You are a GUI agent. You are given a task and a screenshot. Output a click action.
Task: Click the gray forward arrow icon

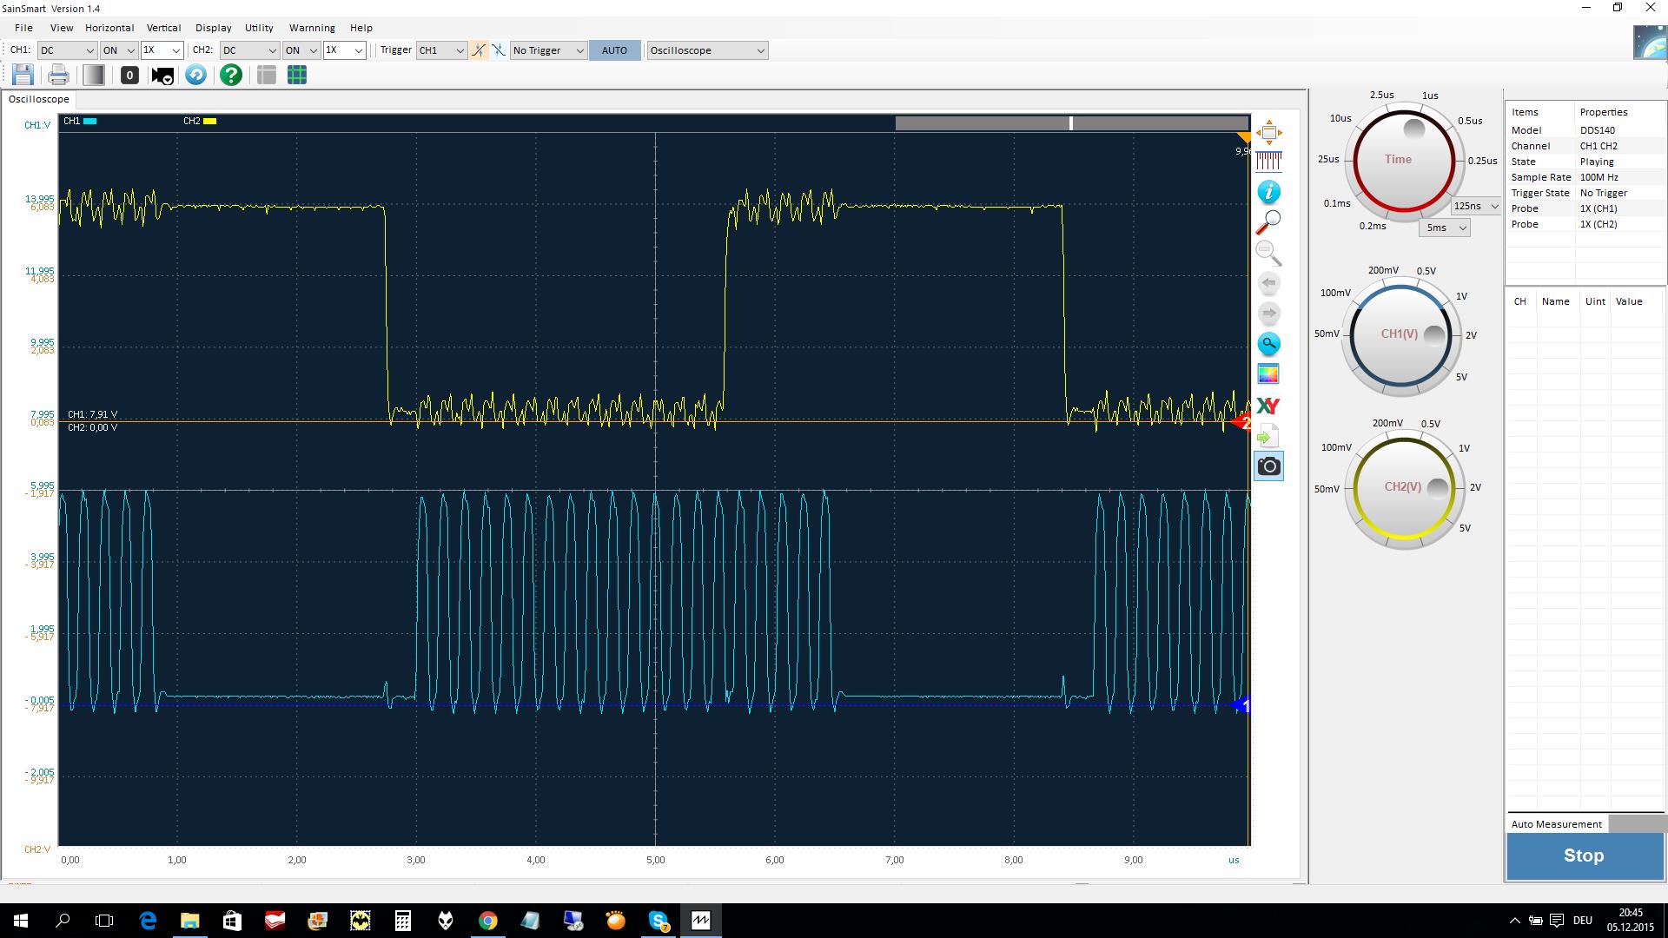[1268, 314]
